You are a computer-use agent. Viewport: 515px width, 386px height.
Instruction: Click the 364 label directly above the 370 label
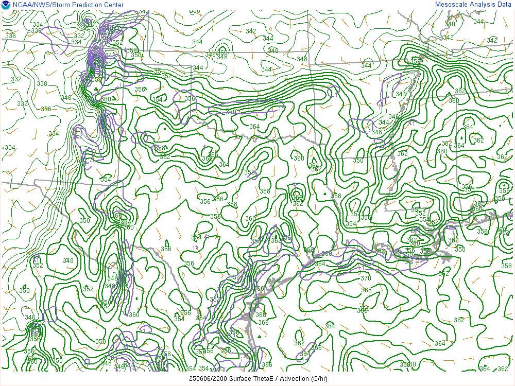click(x=320, y=264)
